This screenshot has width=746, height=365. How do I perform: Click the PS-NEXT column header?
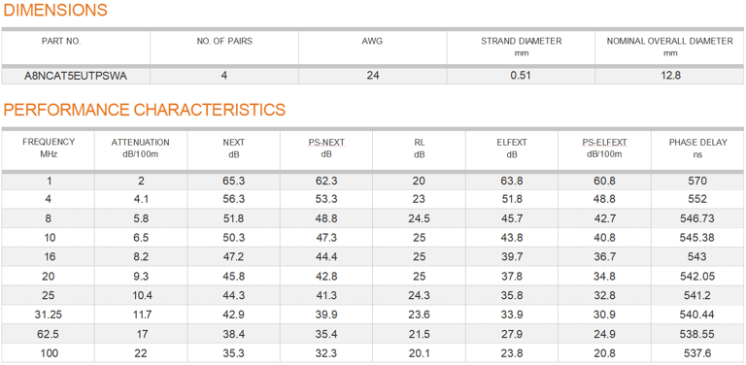(x=326, y=149)
